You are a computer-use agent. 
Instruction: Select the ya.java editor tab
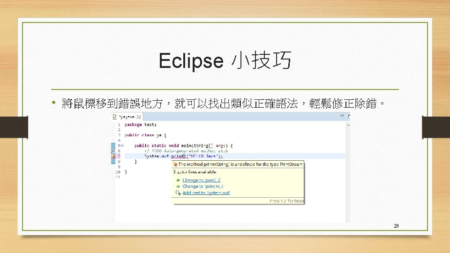pyautogui.click(x=127, y=117)
